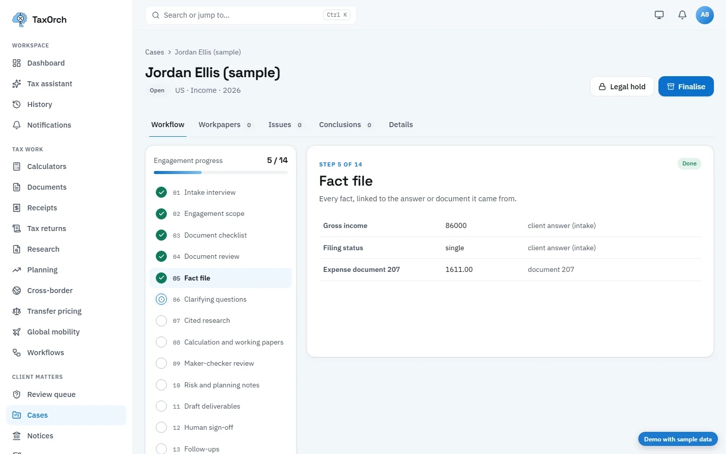Click the monitor display icon in header
The width and height of the screenshot is (726, 454).
(x=659, y=15)
